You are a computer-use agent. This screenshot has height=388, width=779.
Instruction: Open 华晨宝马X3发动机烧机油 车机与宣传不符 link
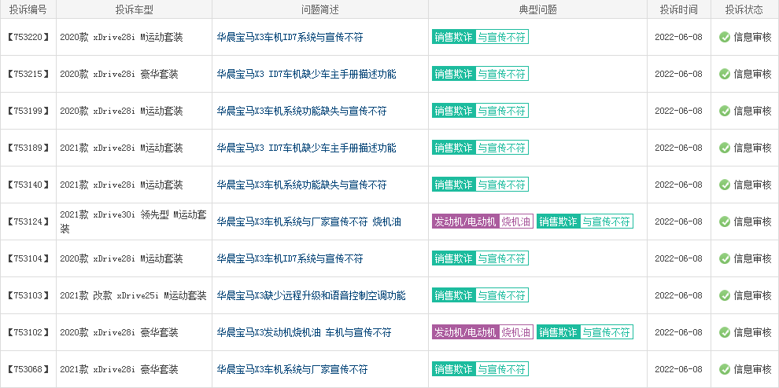point(304,332)
